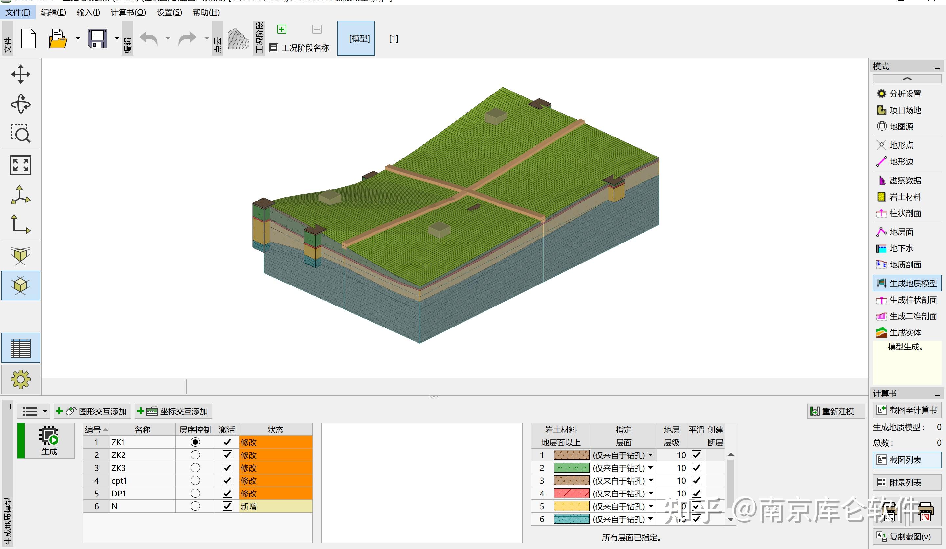Open the view settings gear icon
Screen dimensions: 946x549
(x=21, y=379)
